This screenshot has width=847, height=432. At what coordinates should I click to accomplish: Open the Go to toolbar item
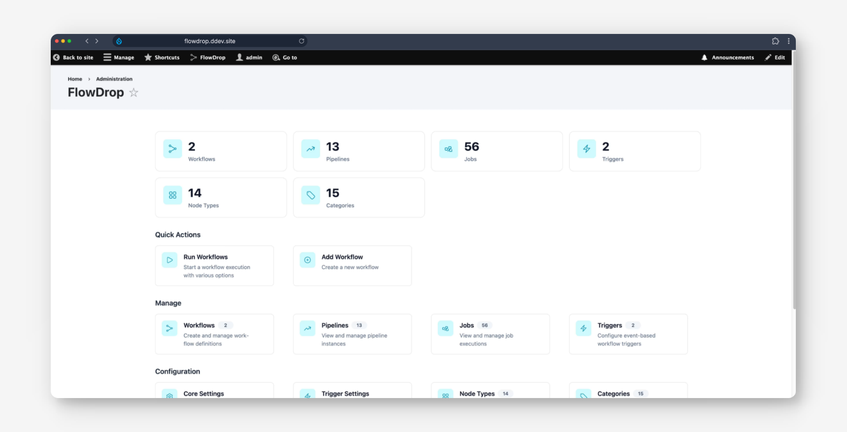[x=285, y=57]
